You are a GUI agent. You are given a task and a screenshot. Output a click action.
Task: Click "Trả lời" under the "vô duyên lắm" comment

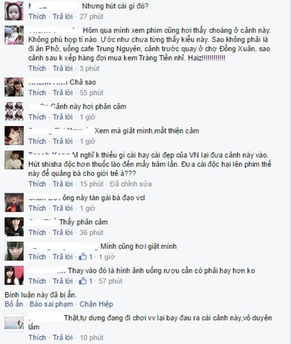point(63,338)
